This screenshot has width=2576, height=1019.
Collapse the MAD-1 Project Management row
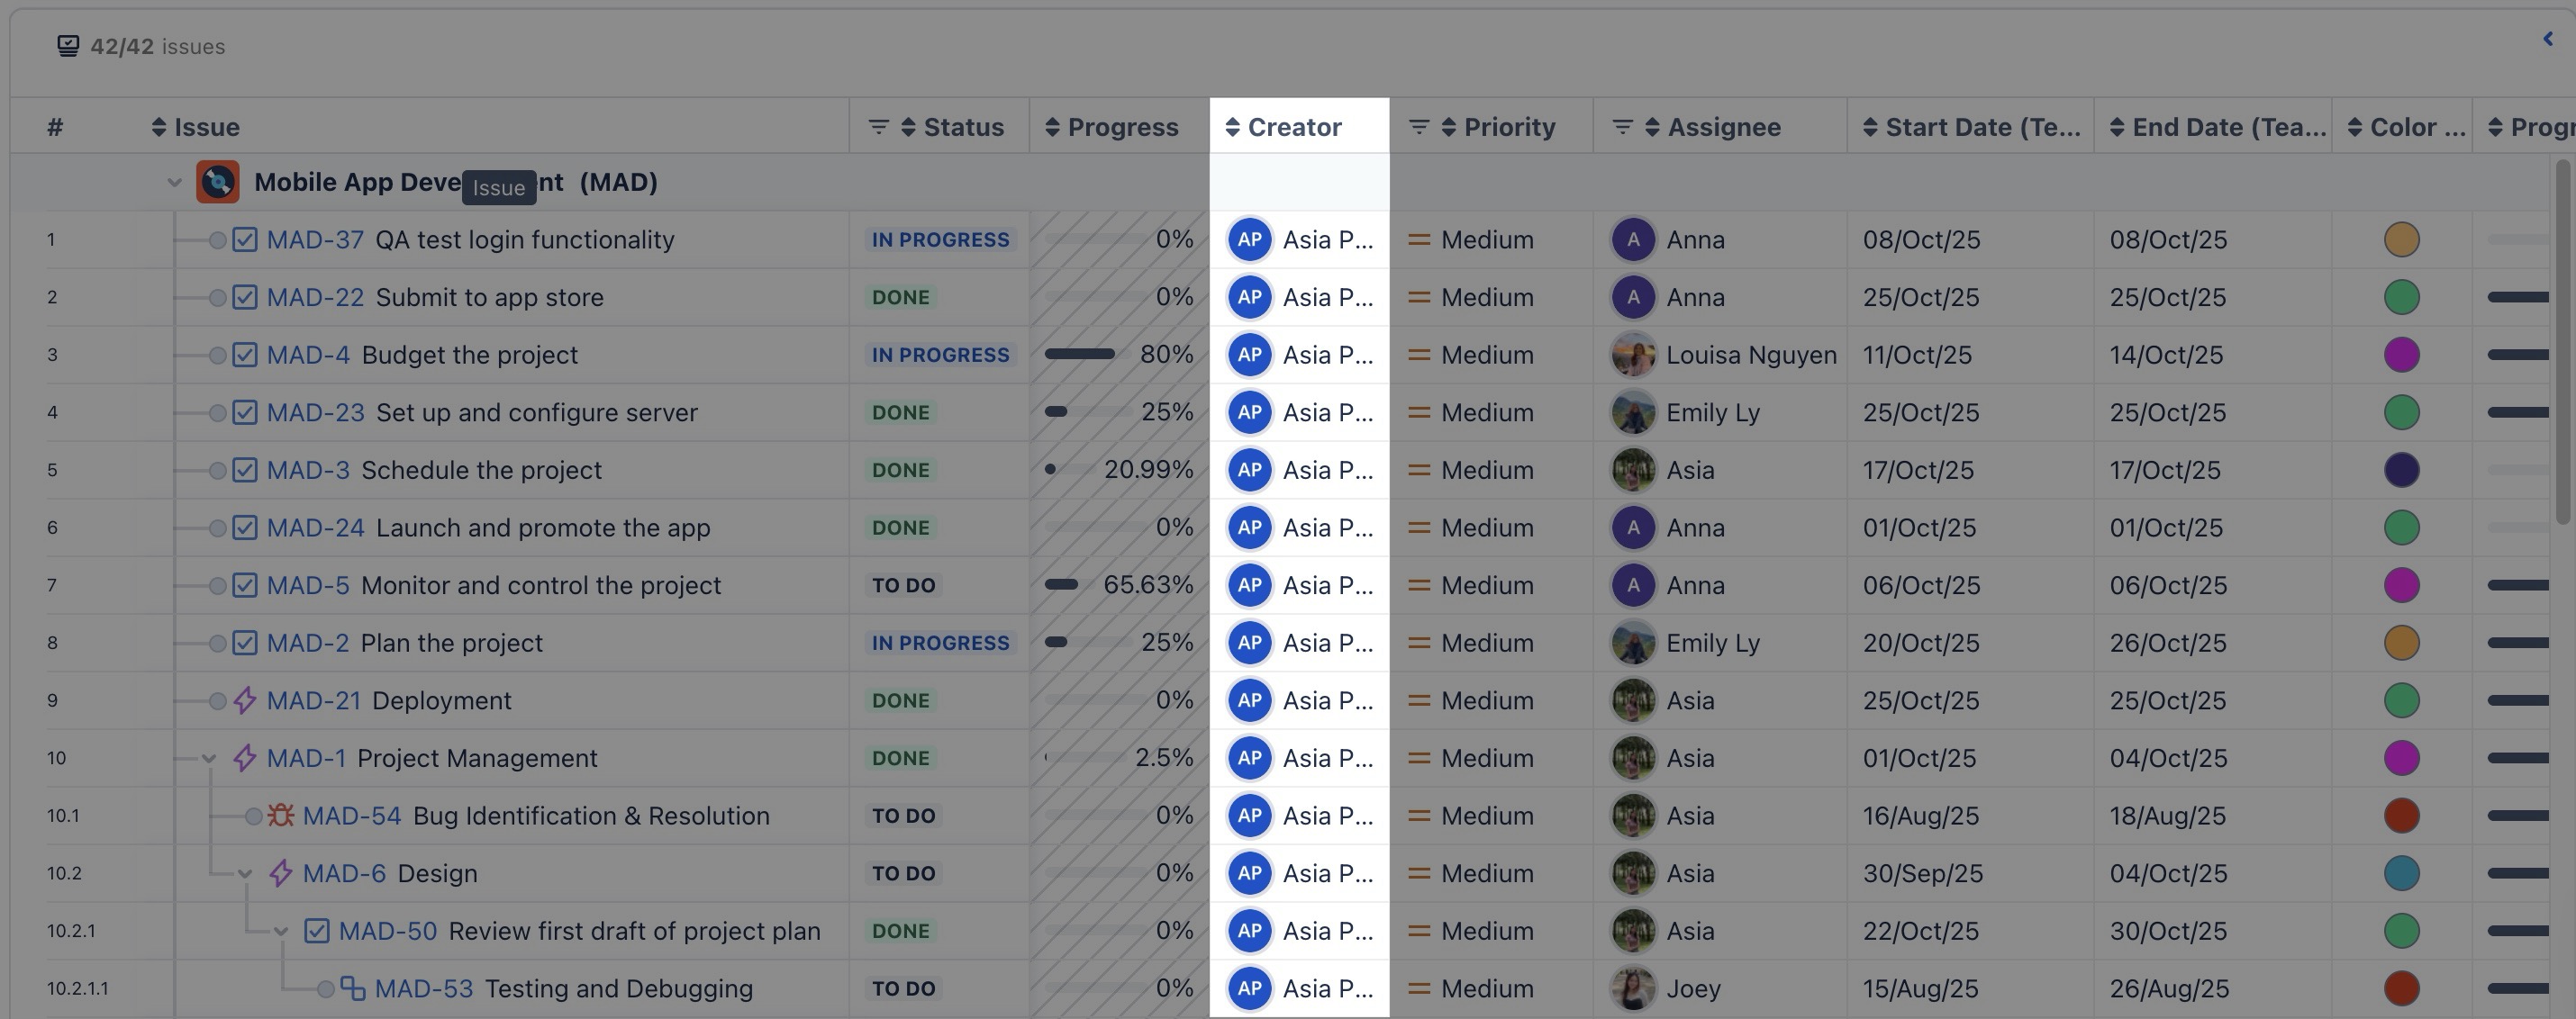click(209, 759)
